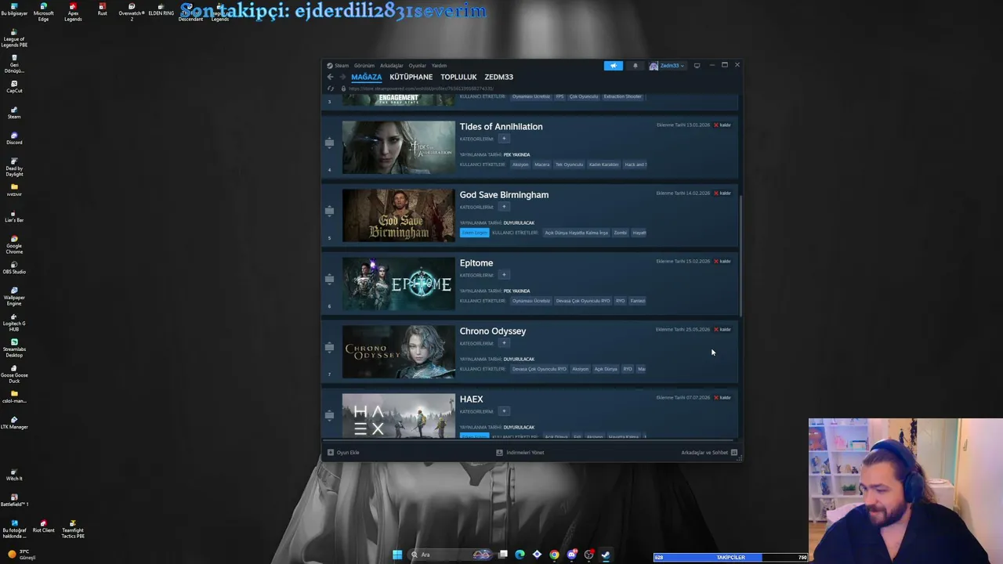Screen dimensions: 1003x564
Task: Open Zedm33 account dropdown in Steam
Action: 667,66
